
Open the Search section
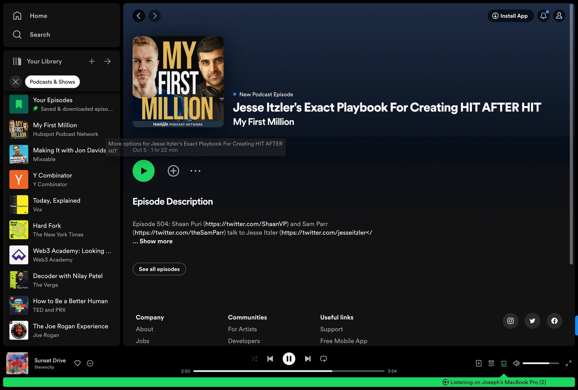click(40, 34)
